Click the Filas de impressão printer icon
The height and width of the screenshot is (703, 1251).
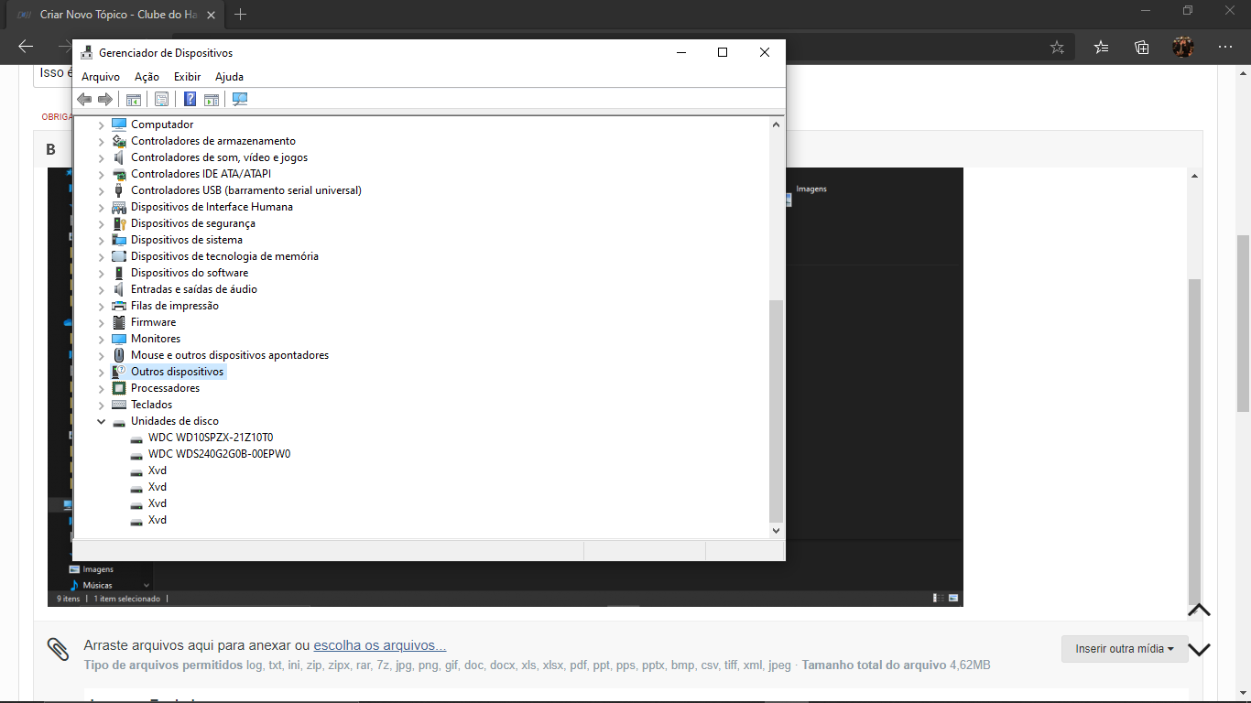tap(119, 306)
